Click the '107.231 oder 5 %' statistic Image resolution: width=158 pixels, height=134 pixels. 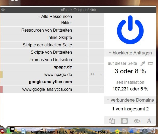pos(130,89)
